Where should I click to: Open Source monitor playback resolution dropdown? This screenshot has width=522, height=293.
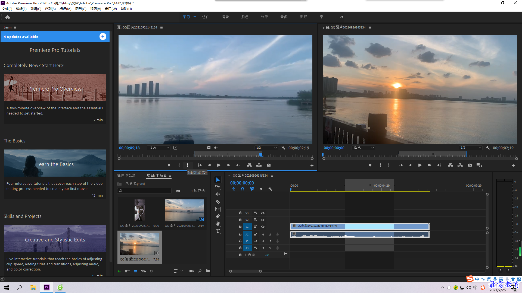pos(266,148)
